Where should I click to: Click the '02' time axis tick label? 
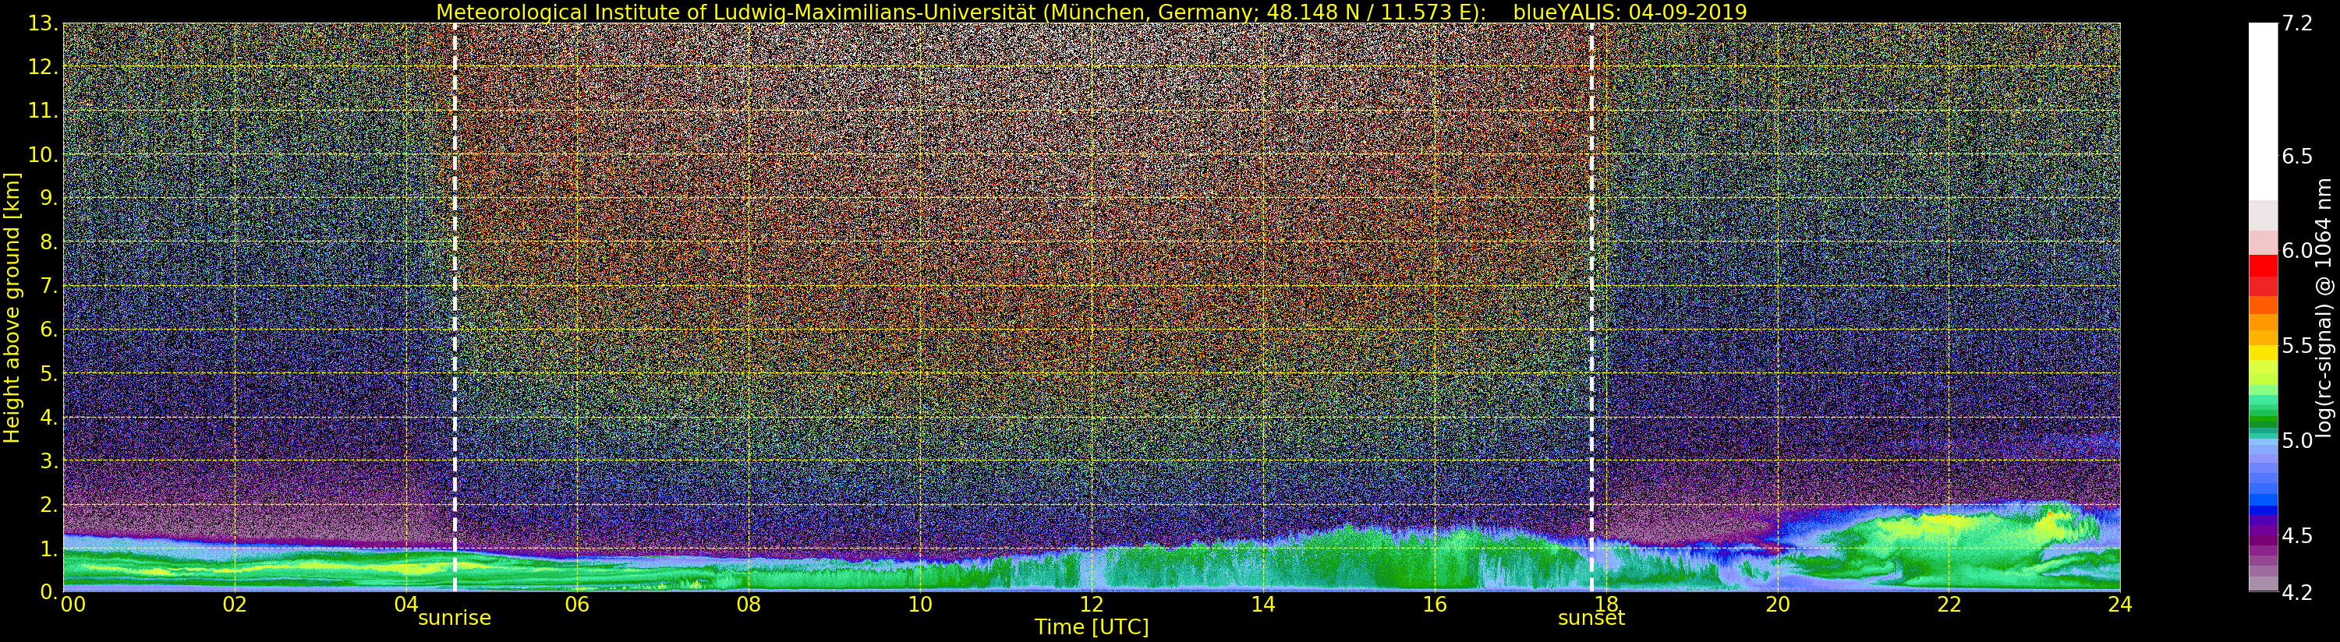pyautogui.click(x=235, y=605)
